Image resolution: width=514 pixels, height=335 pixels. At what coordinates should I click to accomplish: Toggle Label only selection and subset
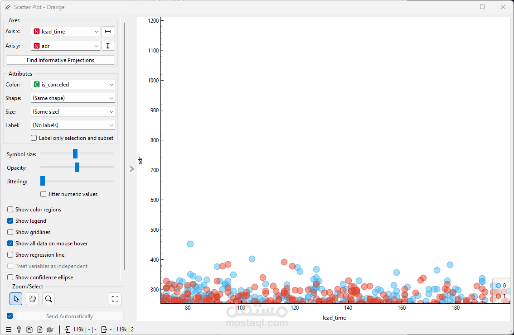(x=34, y=138)
